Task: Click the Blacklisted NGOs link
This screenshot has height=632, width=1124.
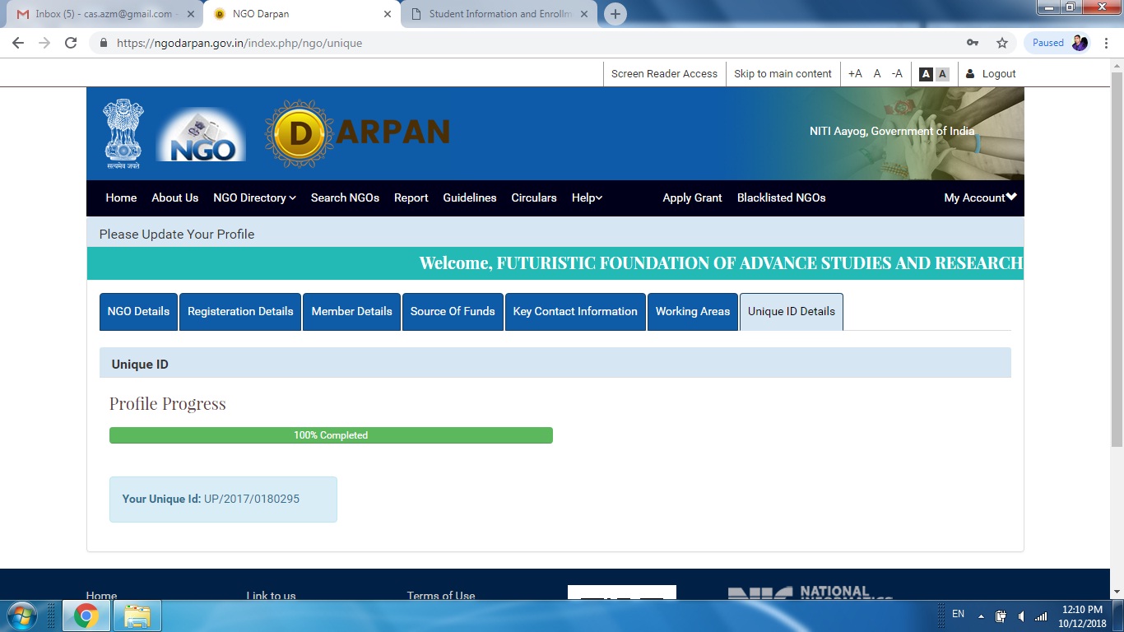Action: point(781,197)
